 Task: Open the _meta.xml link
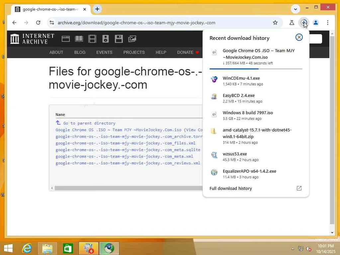[124, 156]
